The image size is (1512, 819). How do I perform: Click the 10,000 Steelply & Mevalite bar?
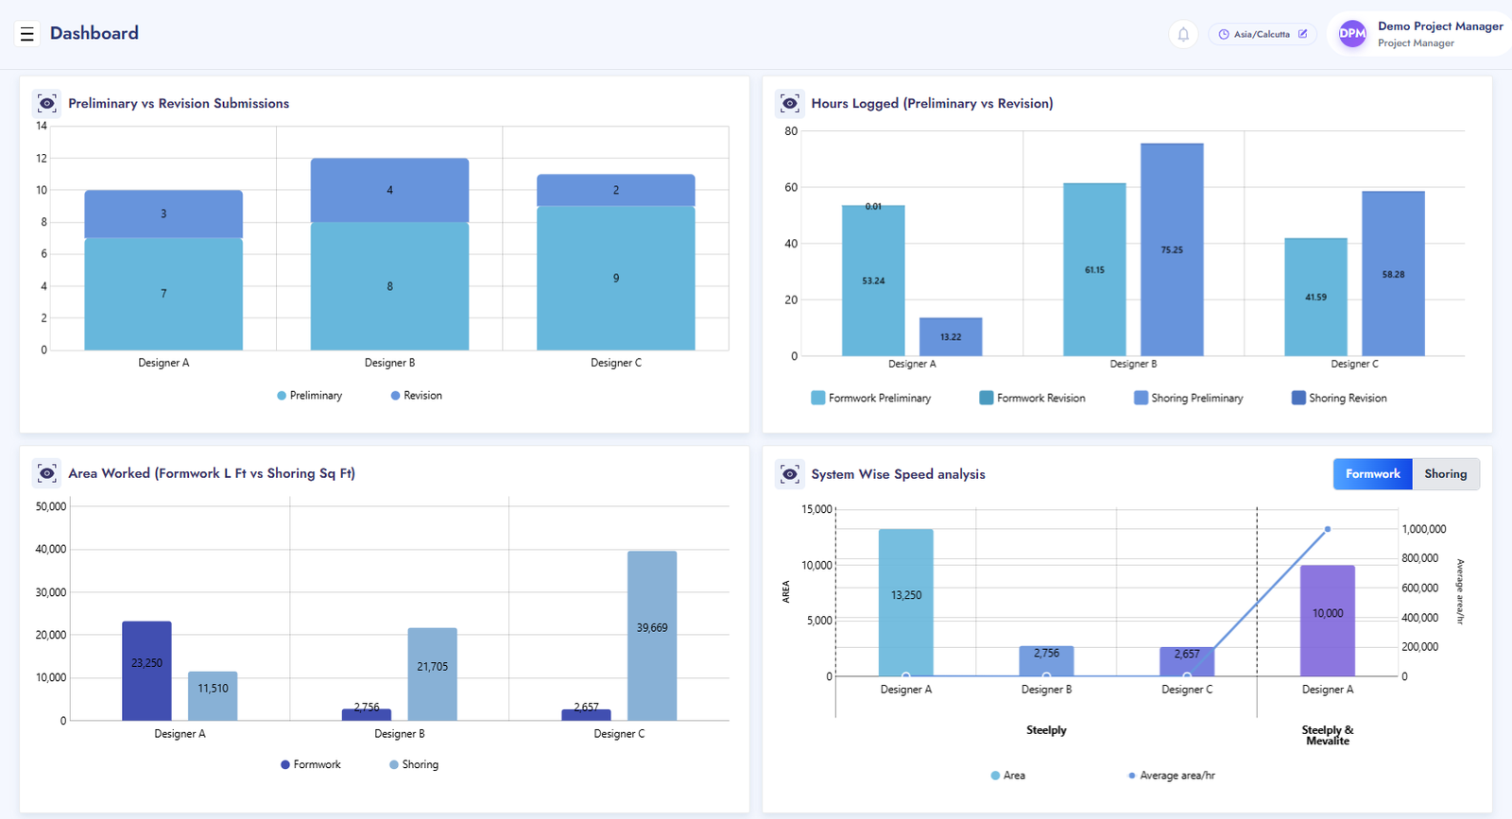point(1328,621)
